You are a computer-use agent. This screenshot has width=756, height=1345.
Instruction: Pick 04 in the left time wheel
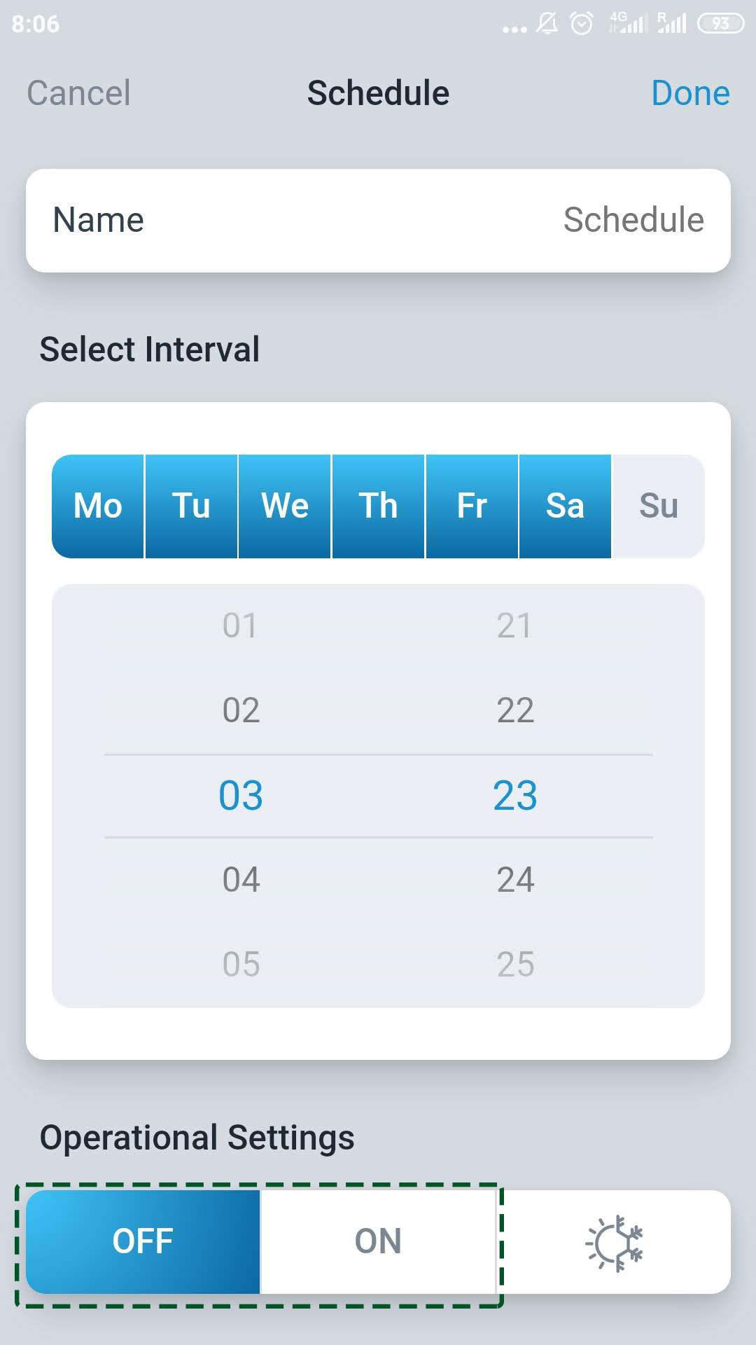241,879
